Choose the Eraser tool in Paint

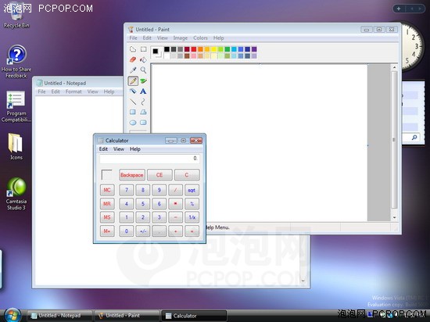coord(133,59)
